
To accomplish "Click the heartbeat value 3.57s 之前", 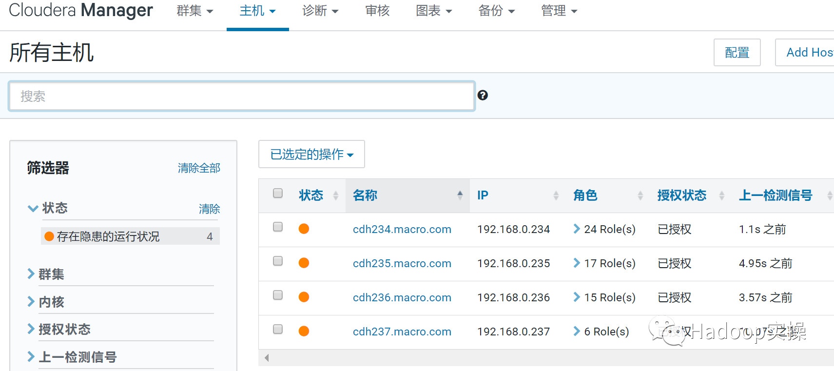I will point(766,297).
